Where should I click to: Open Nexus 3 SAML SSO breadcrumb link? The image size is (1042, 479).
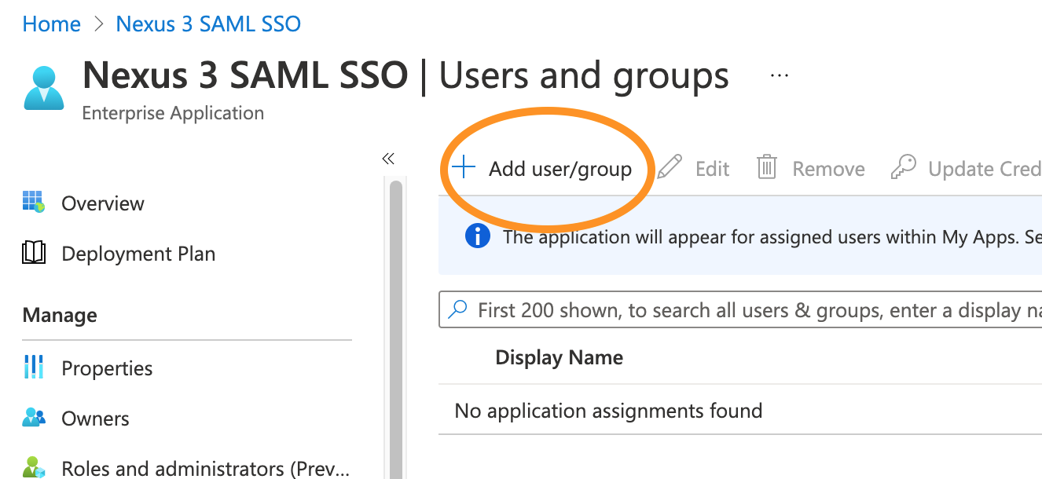coord(208,24)
